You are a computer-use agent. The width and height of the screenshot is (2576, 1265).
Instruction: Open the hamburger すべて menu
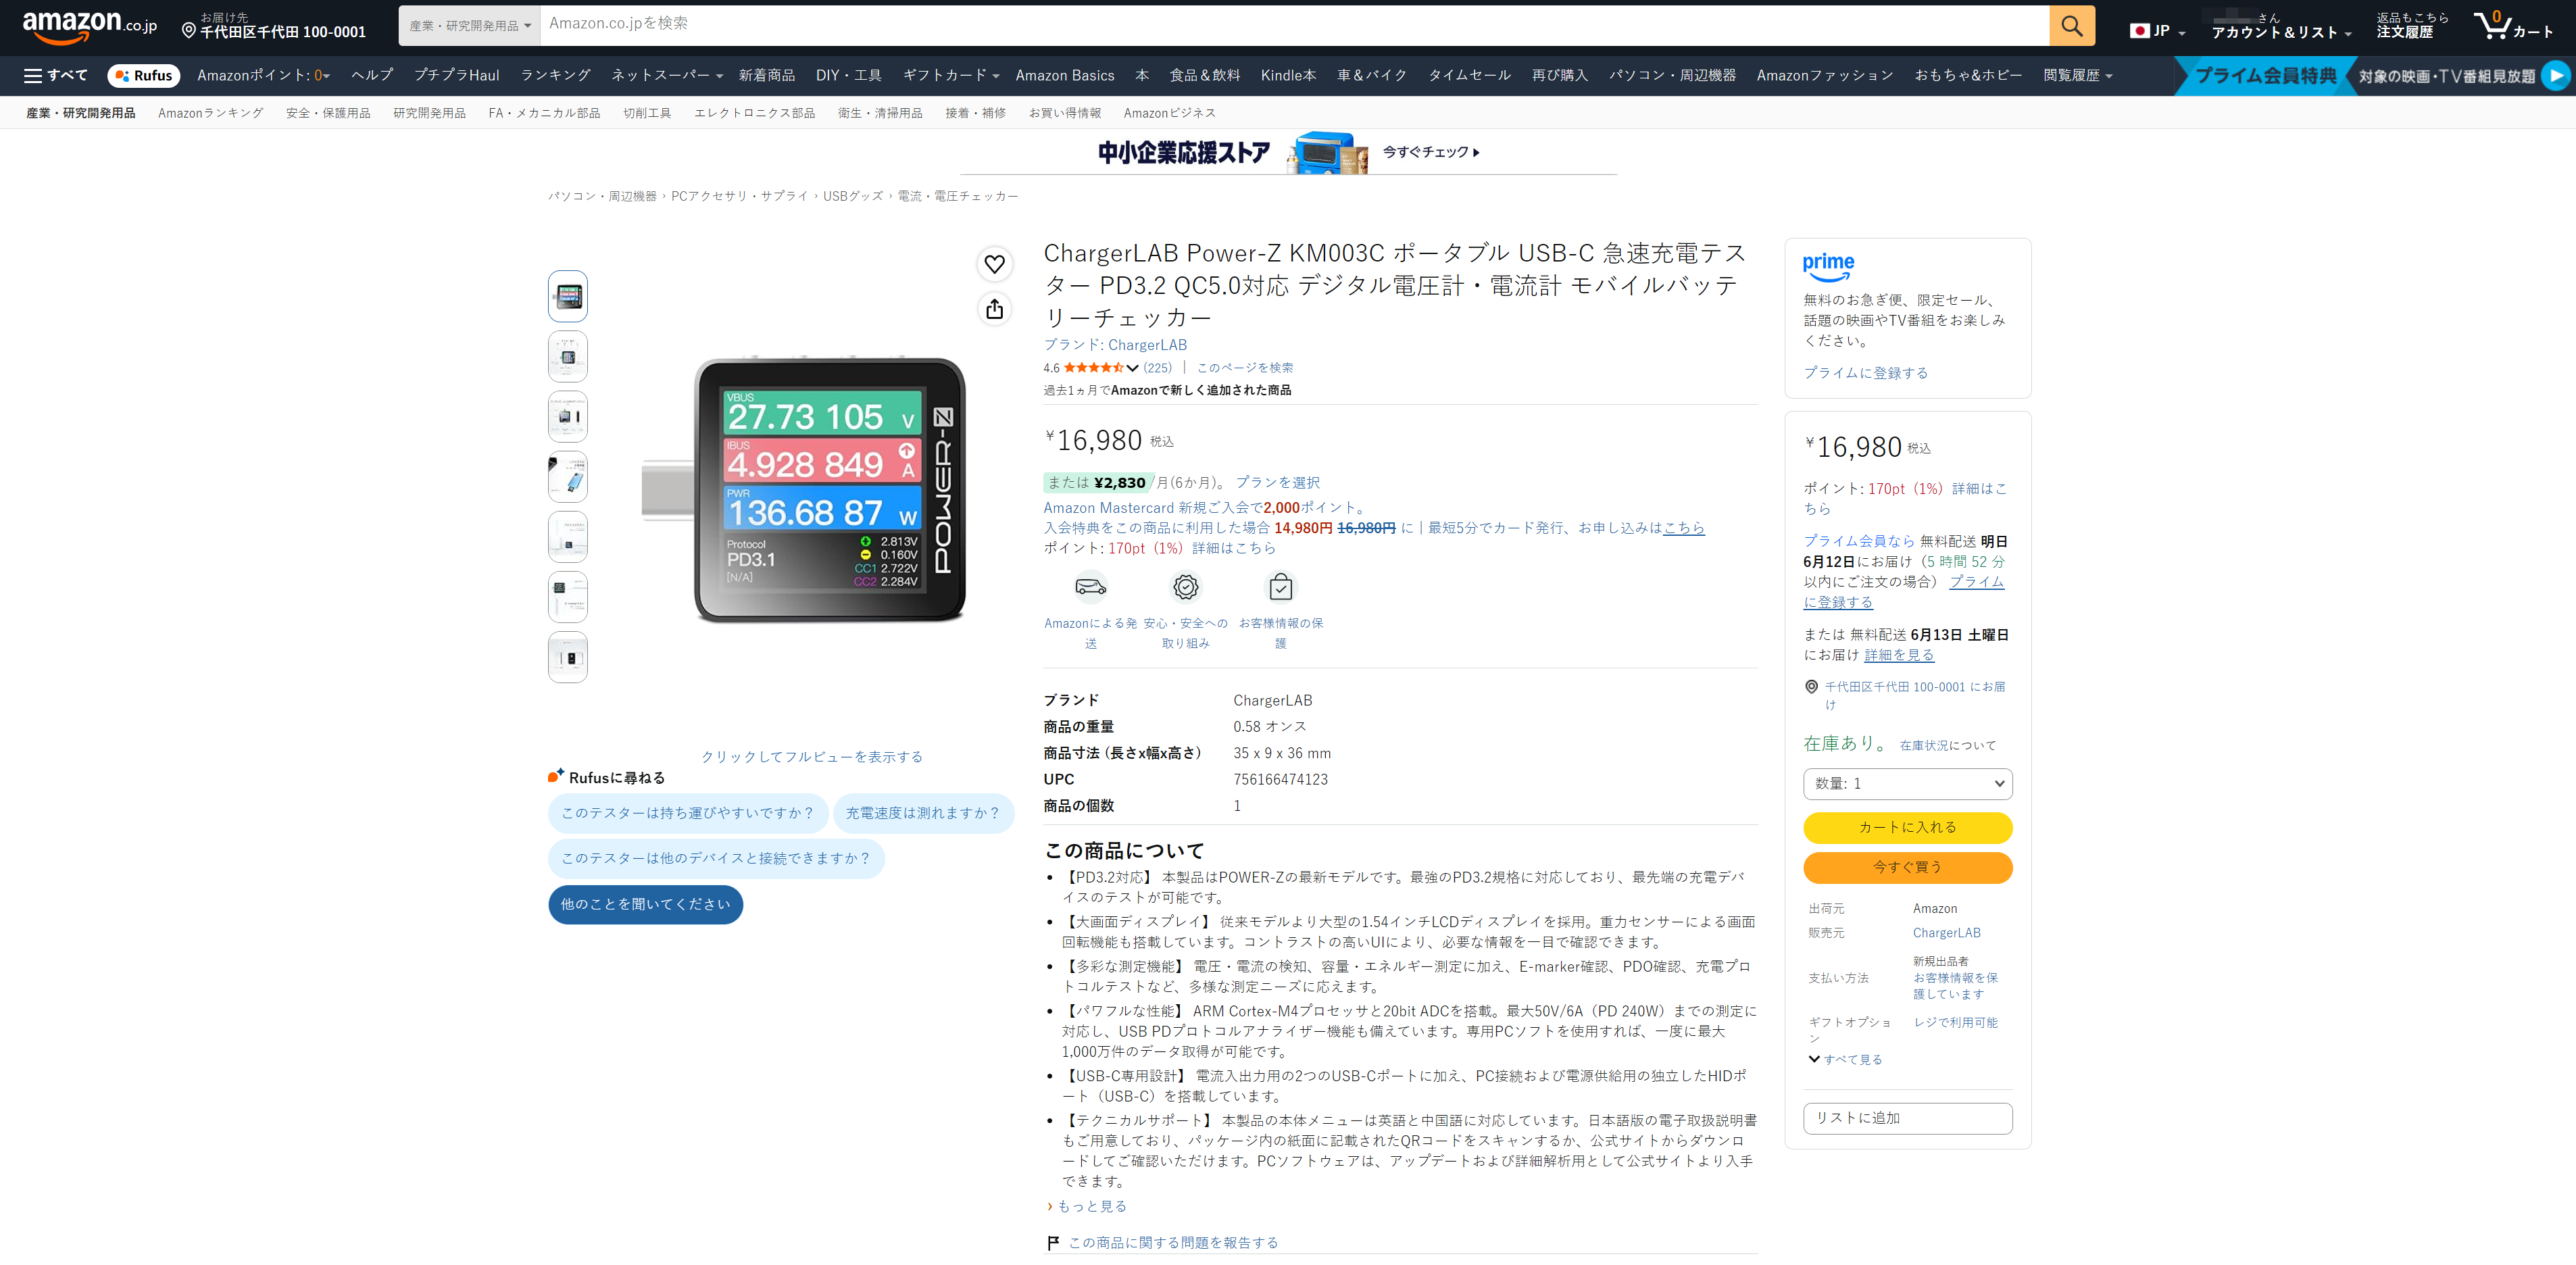(x=56, y=76)
